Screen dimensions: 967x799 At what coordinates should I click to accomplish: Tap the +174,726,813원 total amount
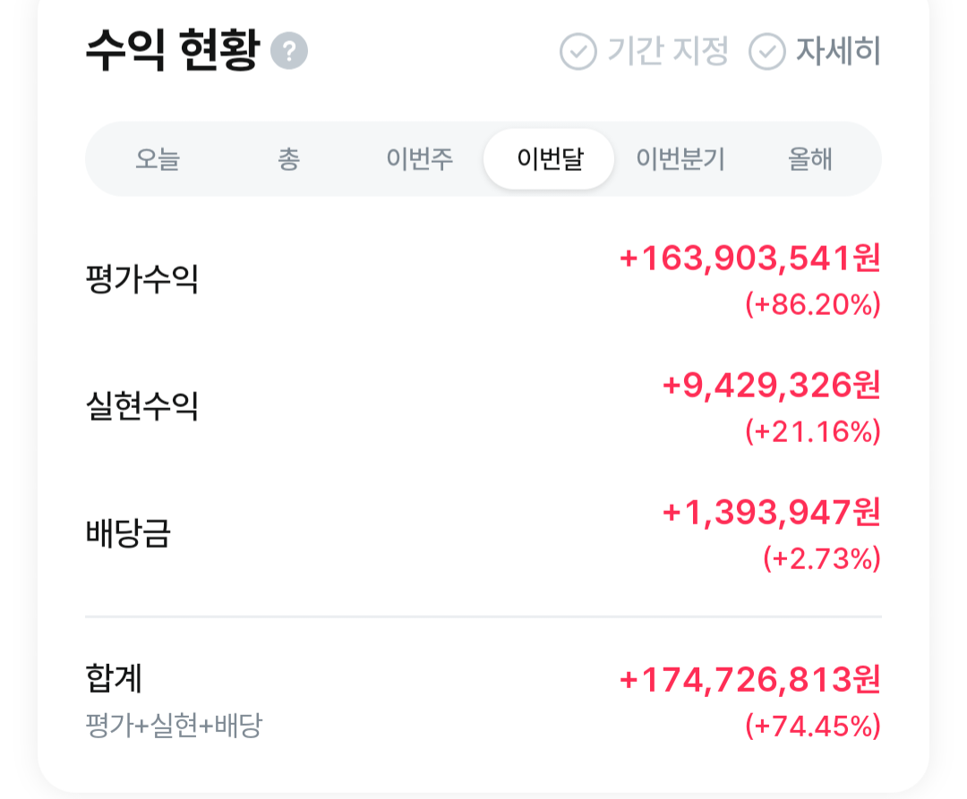750,680
